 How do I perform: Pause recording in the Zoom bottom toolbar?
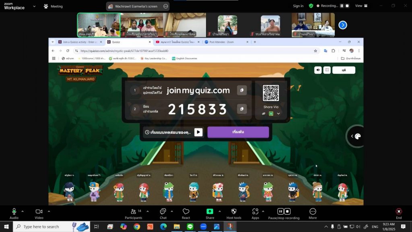coord(280,211)
